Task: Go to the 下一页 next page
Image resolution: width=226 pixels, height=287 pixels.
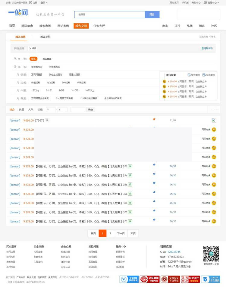Action: [121, 233]
